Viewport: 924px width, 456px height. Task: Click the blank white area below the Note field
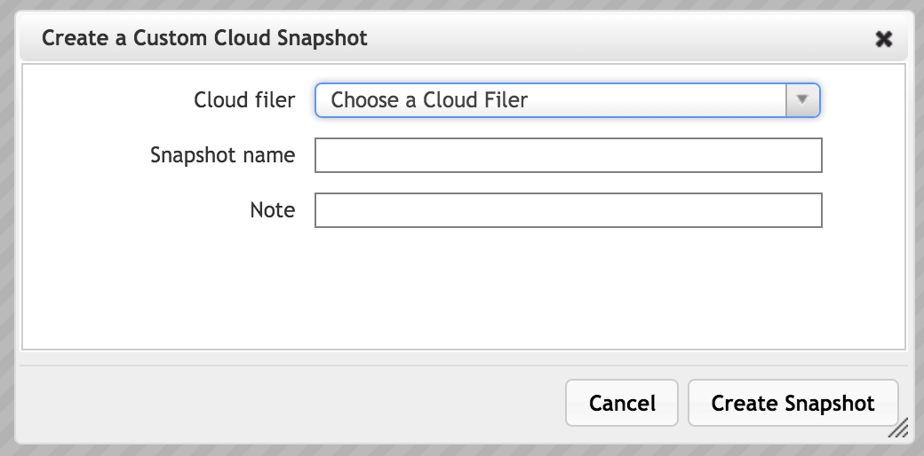coord(463,288)
